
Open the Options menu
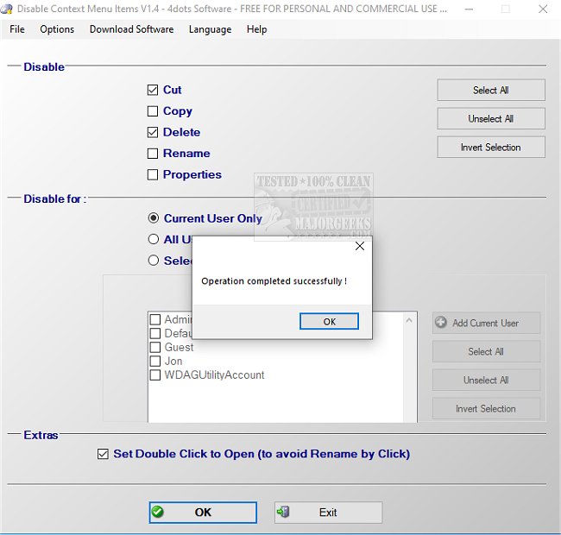click(x=57, y=29)
